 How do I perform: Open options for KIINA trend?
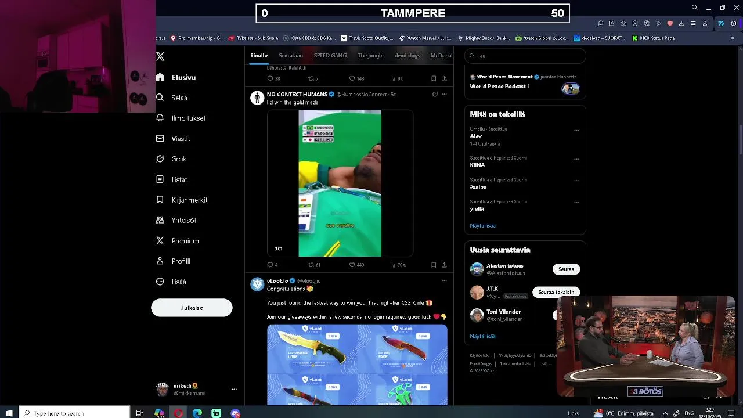coord(576,159)
